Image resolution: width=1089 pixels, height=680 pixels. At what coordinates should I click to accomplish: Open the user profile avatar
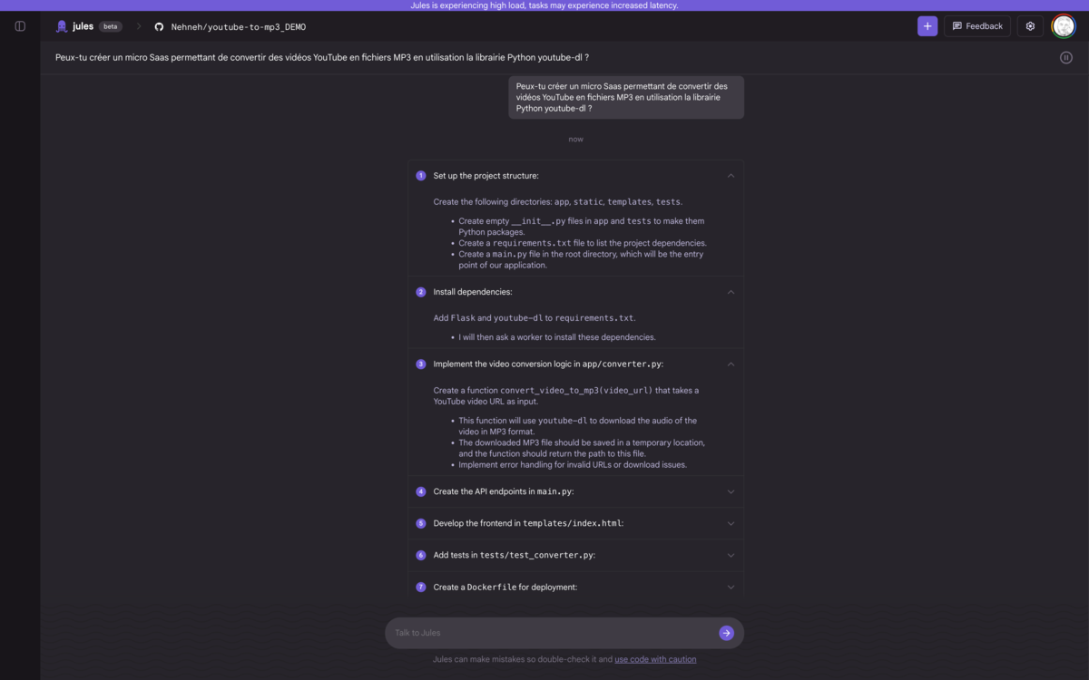(1064, 26)
